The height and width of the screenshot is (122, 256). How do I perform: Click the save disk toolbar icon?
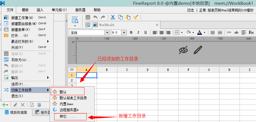click(x=88, y=17)
